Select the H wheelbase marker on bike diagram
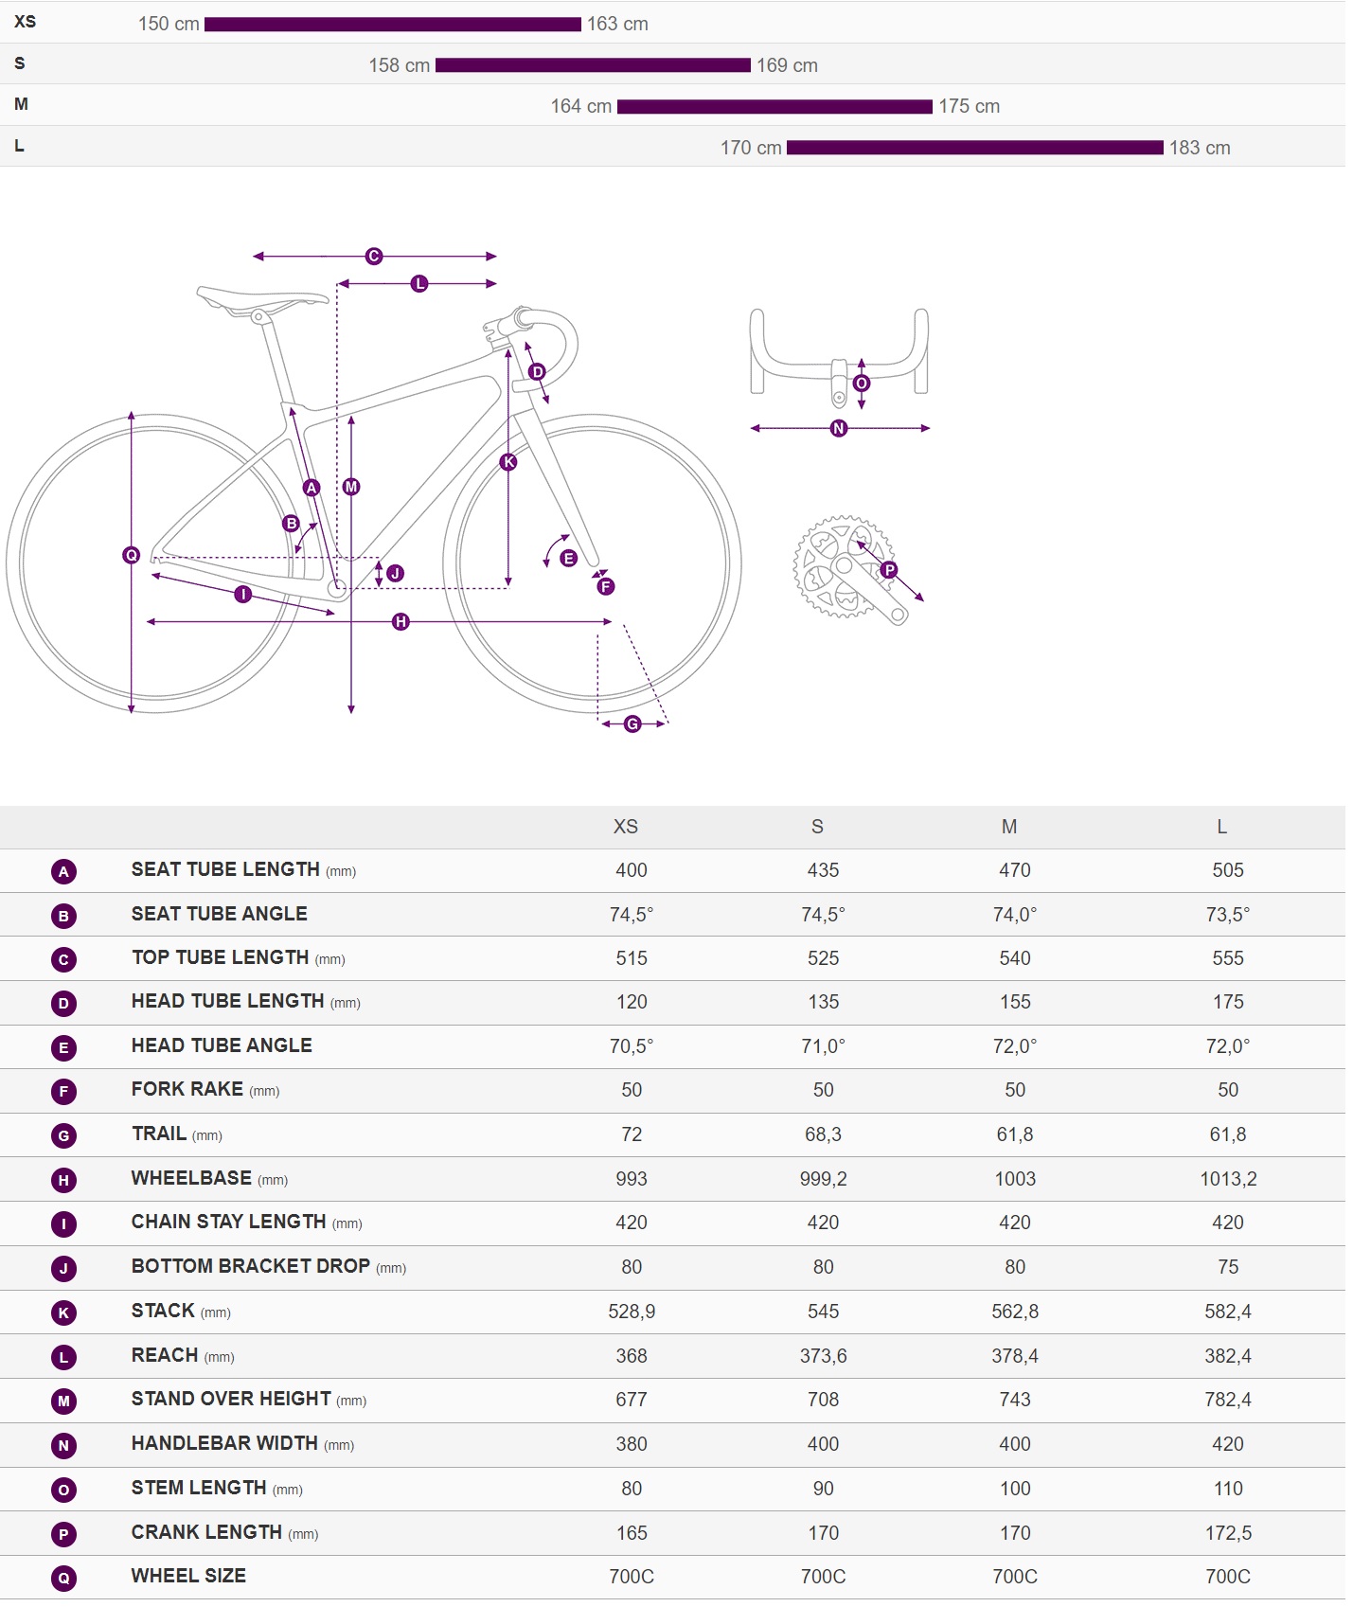This screenshot has height=1607, width=1353. [401, 621]
